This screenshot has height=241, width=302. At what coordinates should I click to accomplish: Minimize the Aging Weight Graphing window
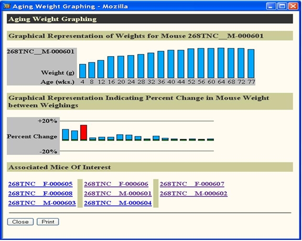pos(271,6)
